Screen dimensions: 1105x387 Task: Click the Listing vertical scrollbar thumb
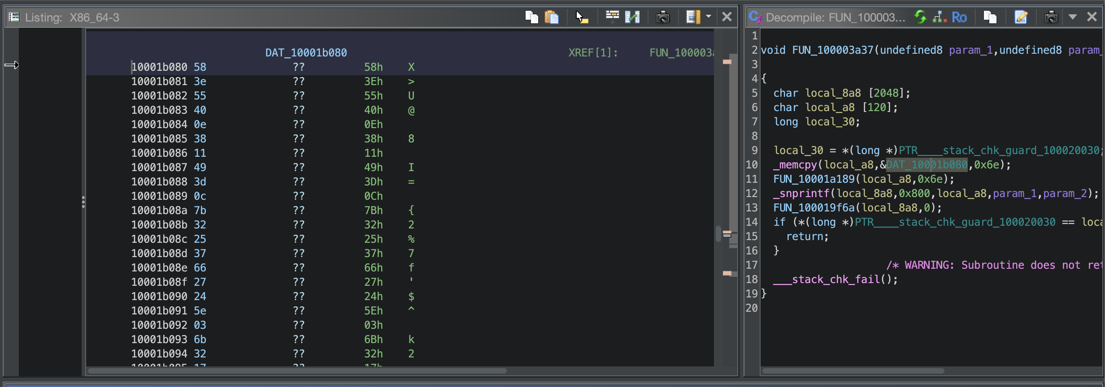coord(718,234)
